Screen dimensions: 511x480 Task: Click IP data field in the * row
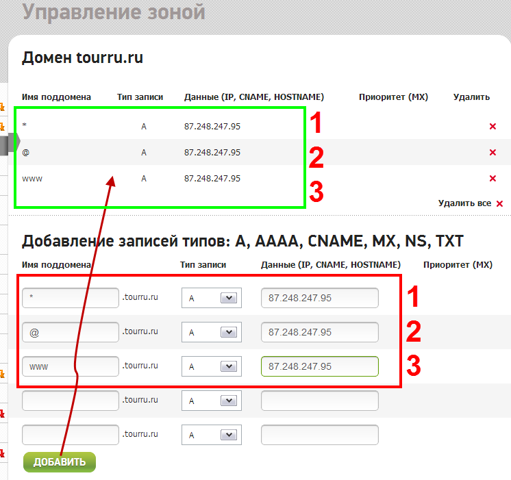pos(319,298)
